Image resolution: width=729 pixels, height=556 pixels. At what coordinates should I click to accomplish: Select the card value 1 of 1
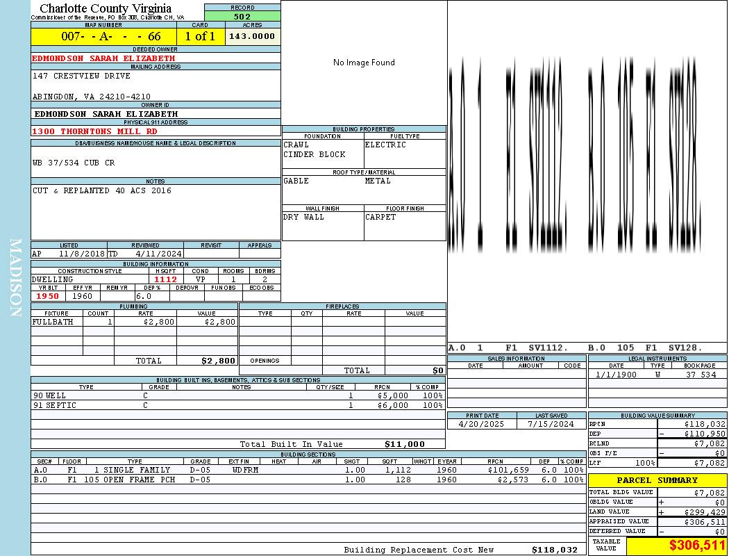(201, 36)
